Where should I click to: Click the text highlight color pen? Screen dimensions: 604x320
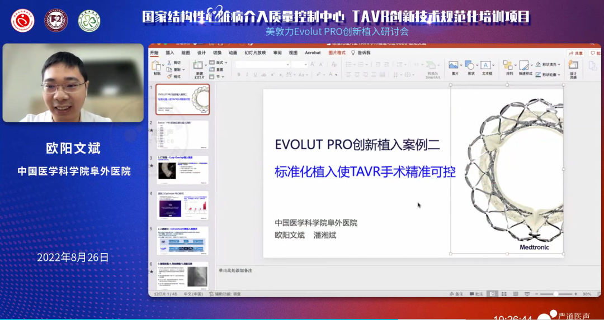(x=318, y=74)
